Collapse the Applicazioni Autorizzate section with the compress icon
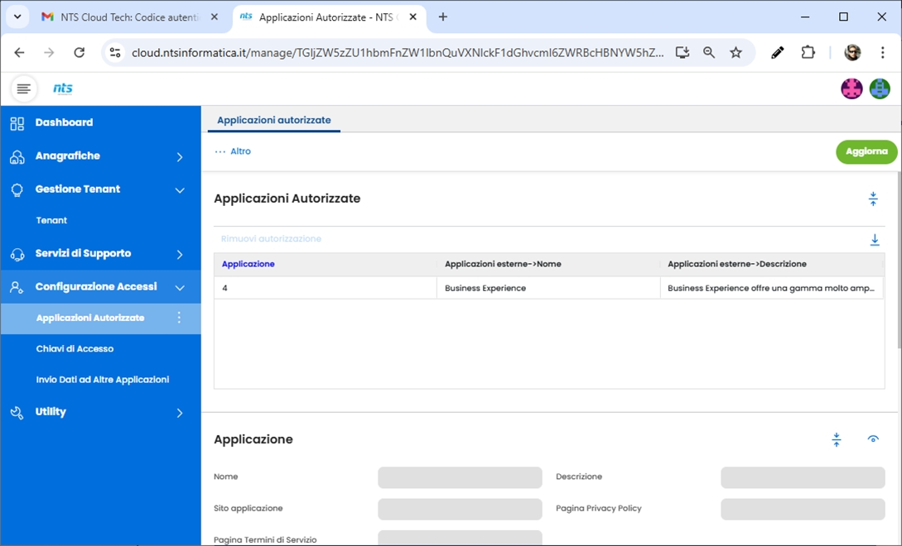 872,199
